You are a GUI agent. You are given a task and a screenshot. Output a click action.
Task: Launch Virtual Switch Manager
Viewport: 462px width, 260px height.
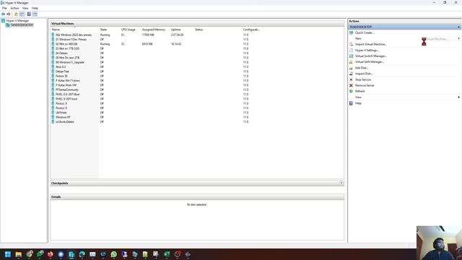tap(370, 56)
